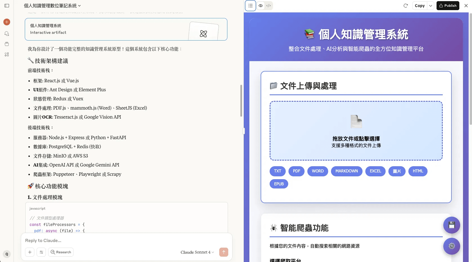This screenshot has height=262, width=472.
Task: Switch to artifact preview eye view
Action: 261,6
